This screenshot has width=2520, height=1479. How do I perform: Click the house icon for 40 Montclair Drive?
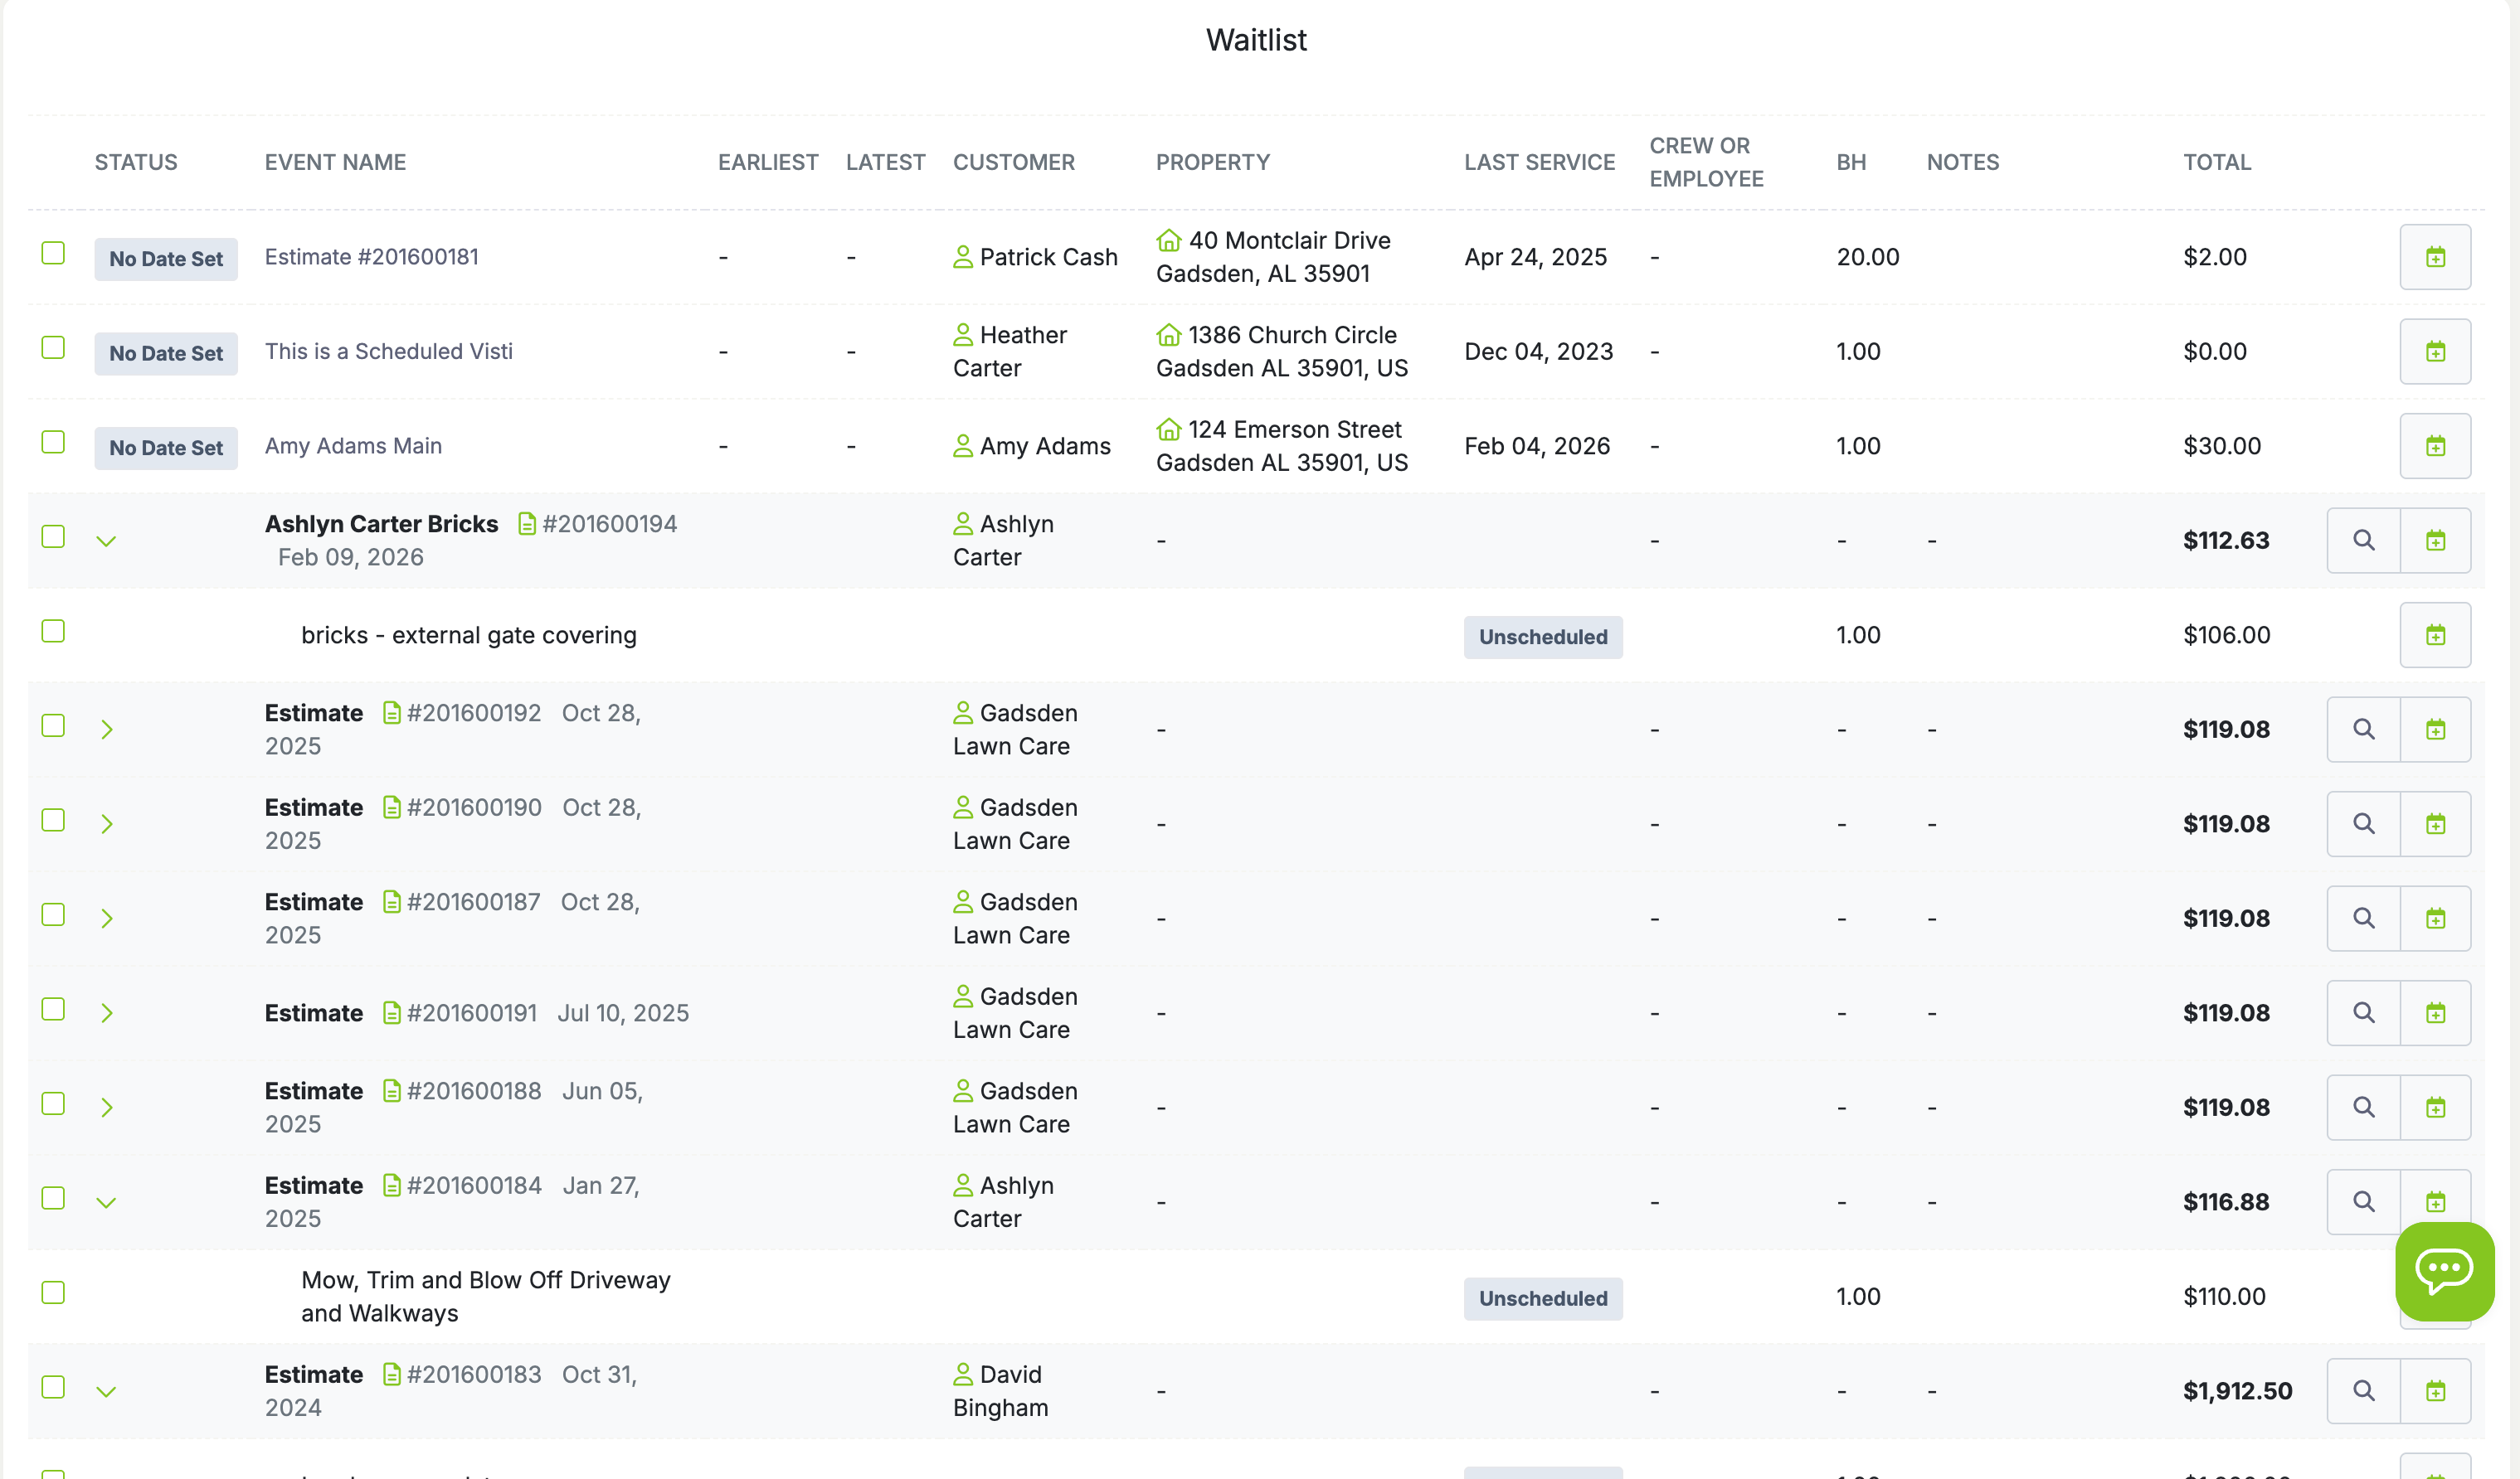1168,240
